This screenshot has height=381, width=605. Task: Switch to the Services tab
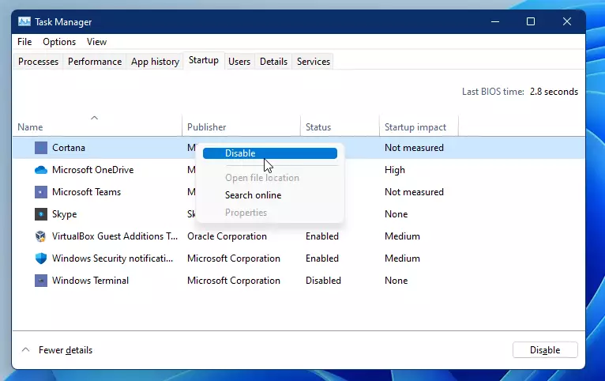tap(314, 62)
